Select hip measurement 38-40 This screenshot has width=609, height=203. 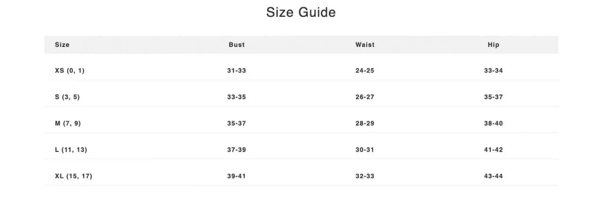pos(493,124)
